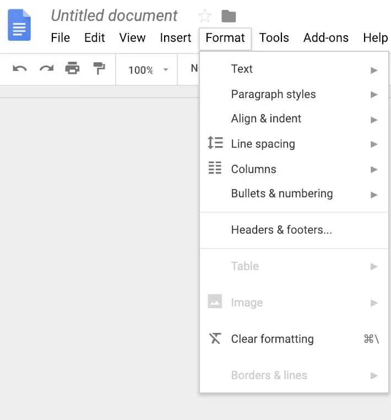Open Headers & footers… option
The height and width of the screenshot is (420, 391).
[294, 230]
